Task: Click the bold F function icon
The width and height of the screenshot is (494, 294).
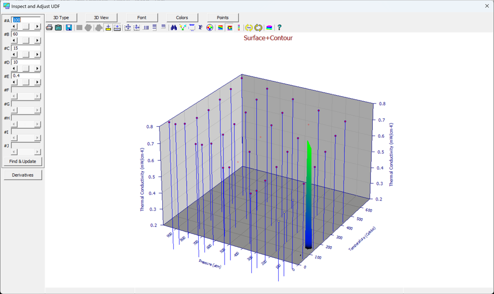Action: 200,28
